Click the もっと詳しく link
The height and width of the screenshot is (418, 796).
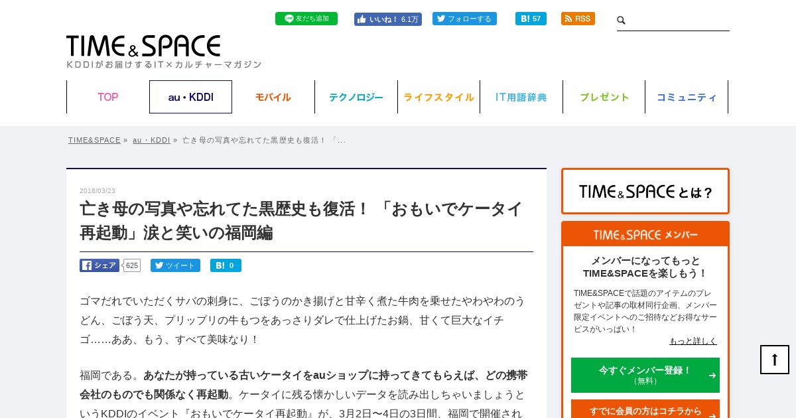tap(693, 341)
